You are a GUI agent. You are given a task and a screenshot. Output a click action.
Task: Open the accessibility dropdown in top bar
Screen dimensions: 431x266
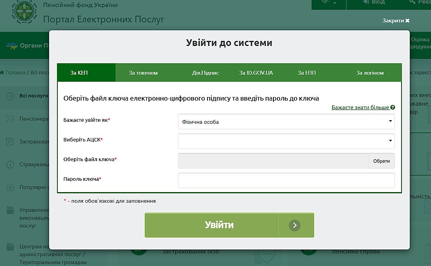(328, 2)
